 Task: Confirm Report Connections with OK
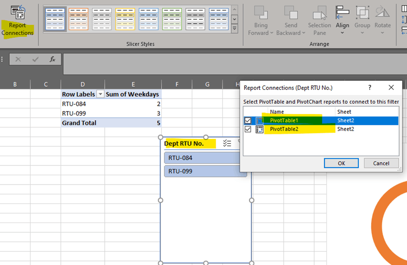tap(341, 163)
